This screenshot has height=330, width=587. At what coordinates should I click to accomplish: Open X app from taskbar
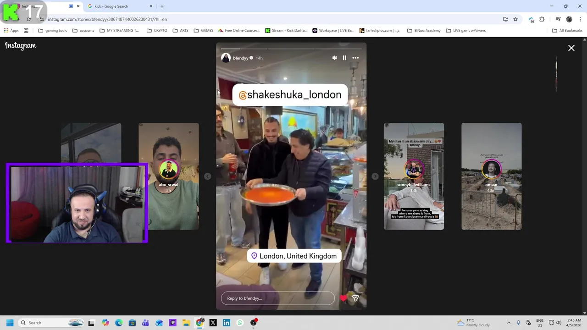click(x=213, y=323)
